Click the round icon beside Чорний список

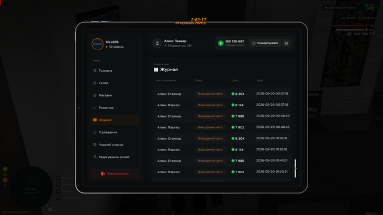[x=95, y=145]
